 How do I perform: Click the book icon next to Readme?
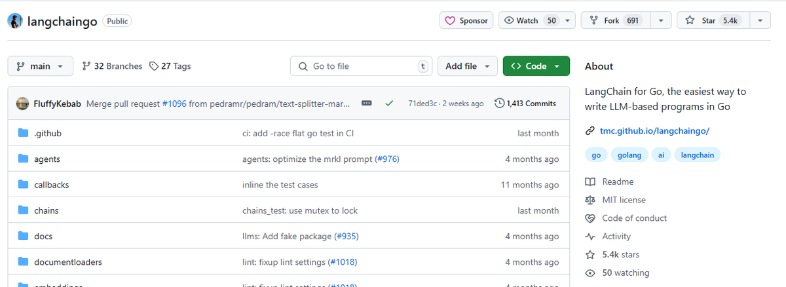[589, 182]
